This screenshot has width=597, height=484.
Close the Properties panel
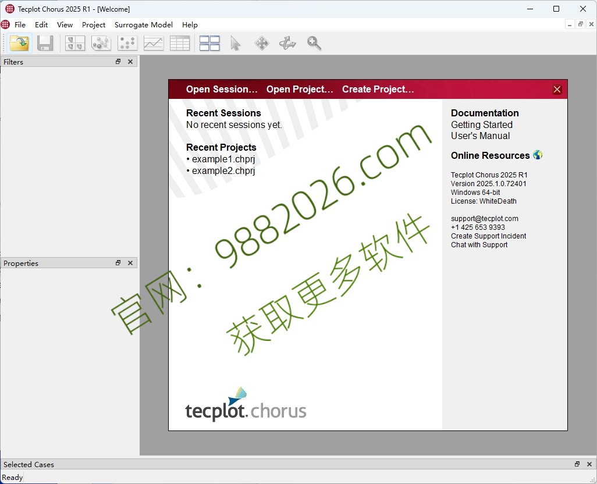(130, 263)
